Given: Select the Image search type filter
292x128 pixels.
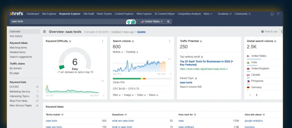Looking at the screenshot, I should (128, 95).
